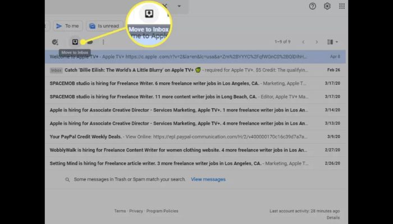
Task: Open the Setting Mind hiring email
Action: (195, 164)
